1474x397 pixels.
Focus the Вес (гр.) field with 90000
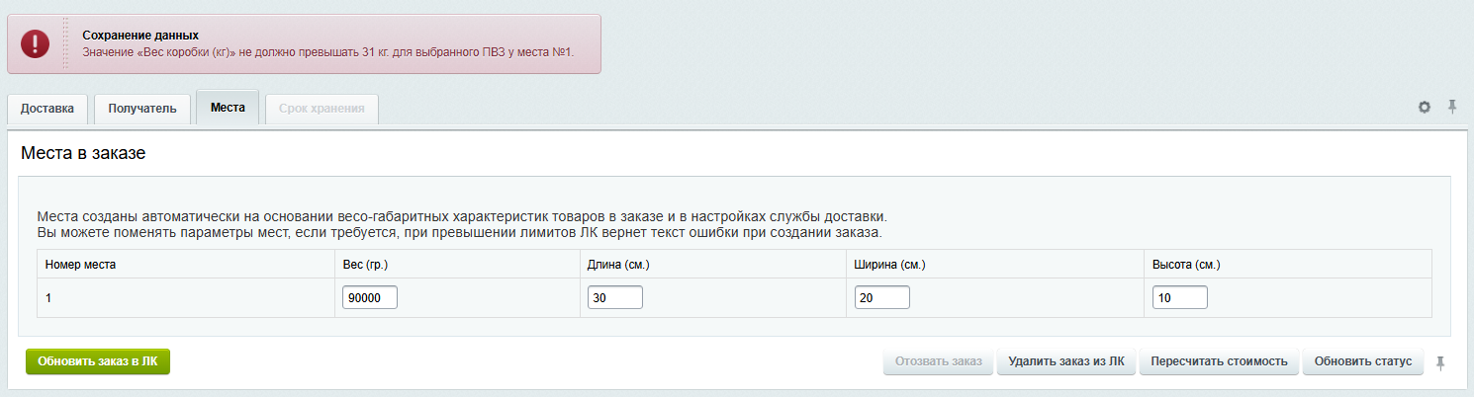point(370,297)
